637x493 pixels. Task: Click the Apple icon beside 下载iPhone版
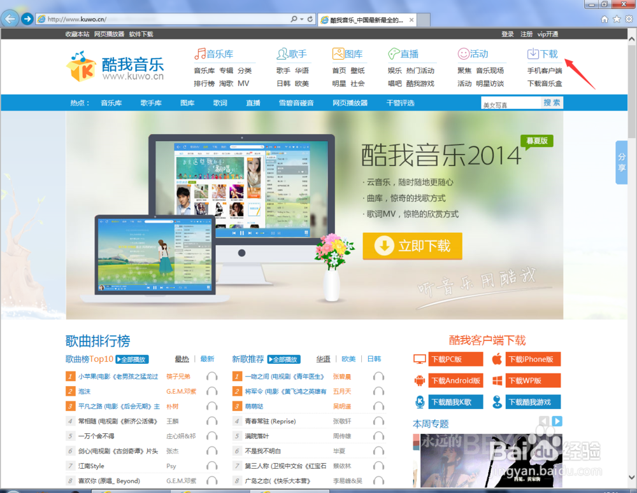click(497, 359)
